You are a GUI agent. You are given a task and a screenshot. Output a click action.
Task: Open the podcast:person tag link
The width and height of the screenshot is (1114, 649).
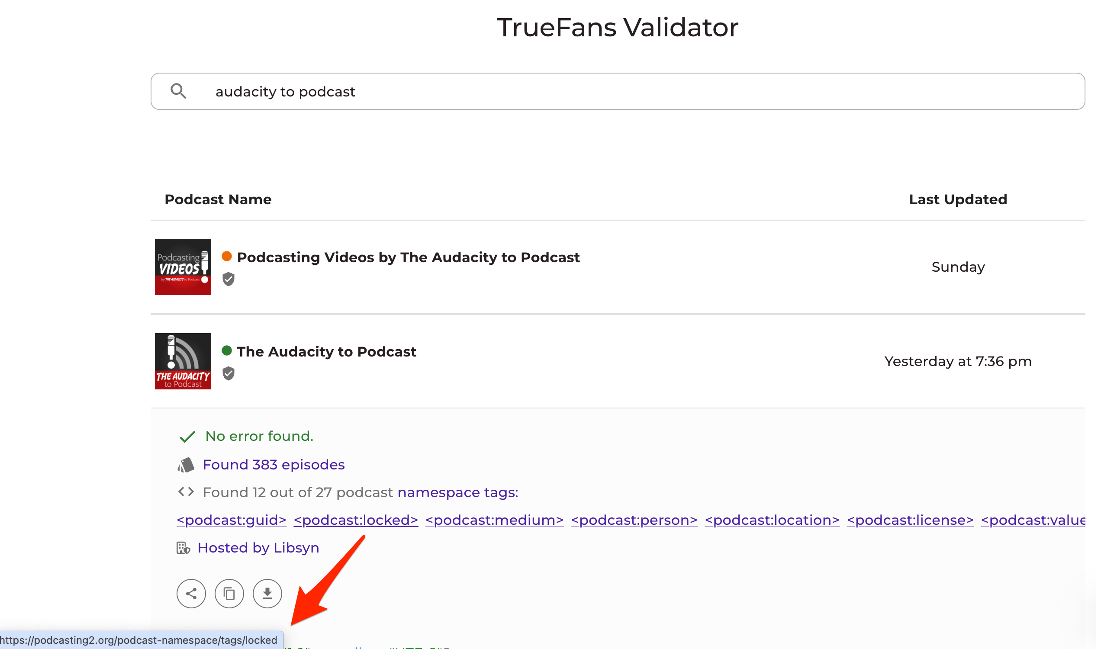coord(634,520)
